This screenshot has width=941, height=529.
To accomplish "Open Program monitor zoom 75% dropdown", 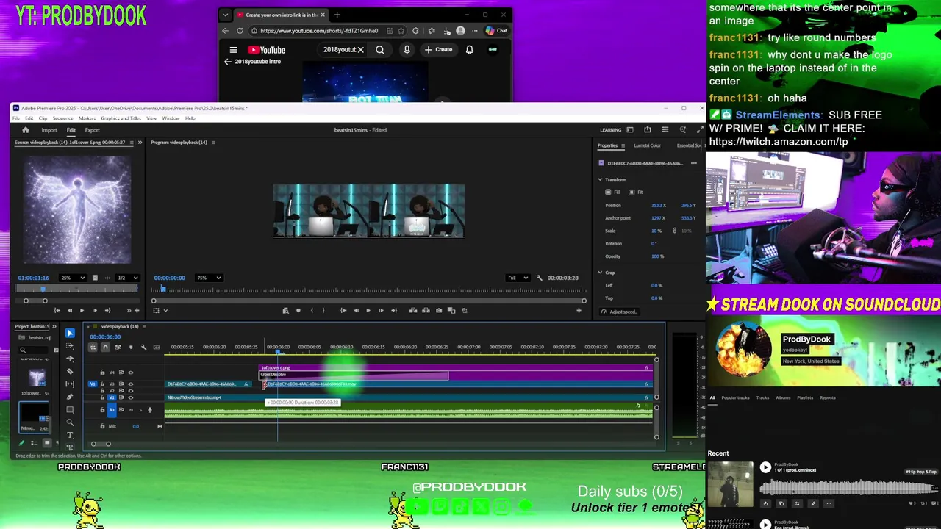I will pos(208,278).
